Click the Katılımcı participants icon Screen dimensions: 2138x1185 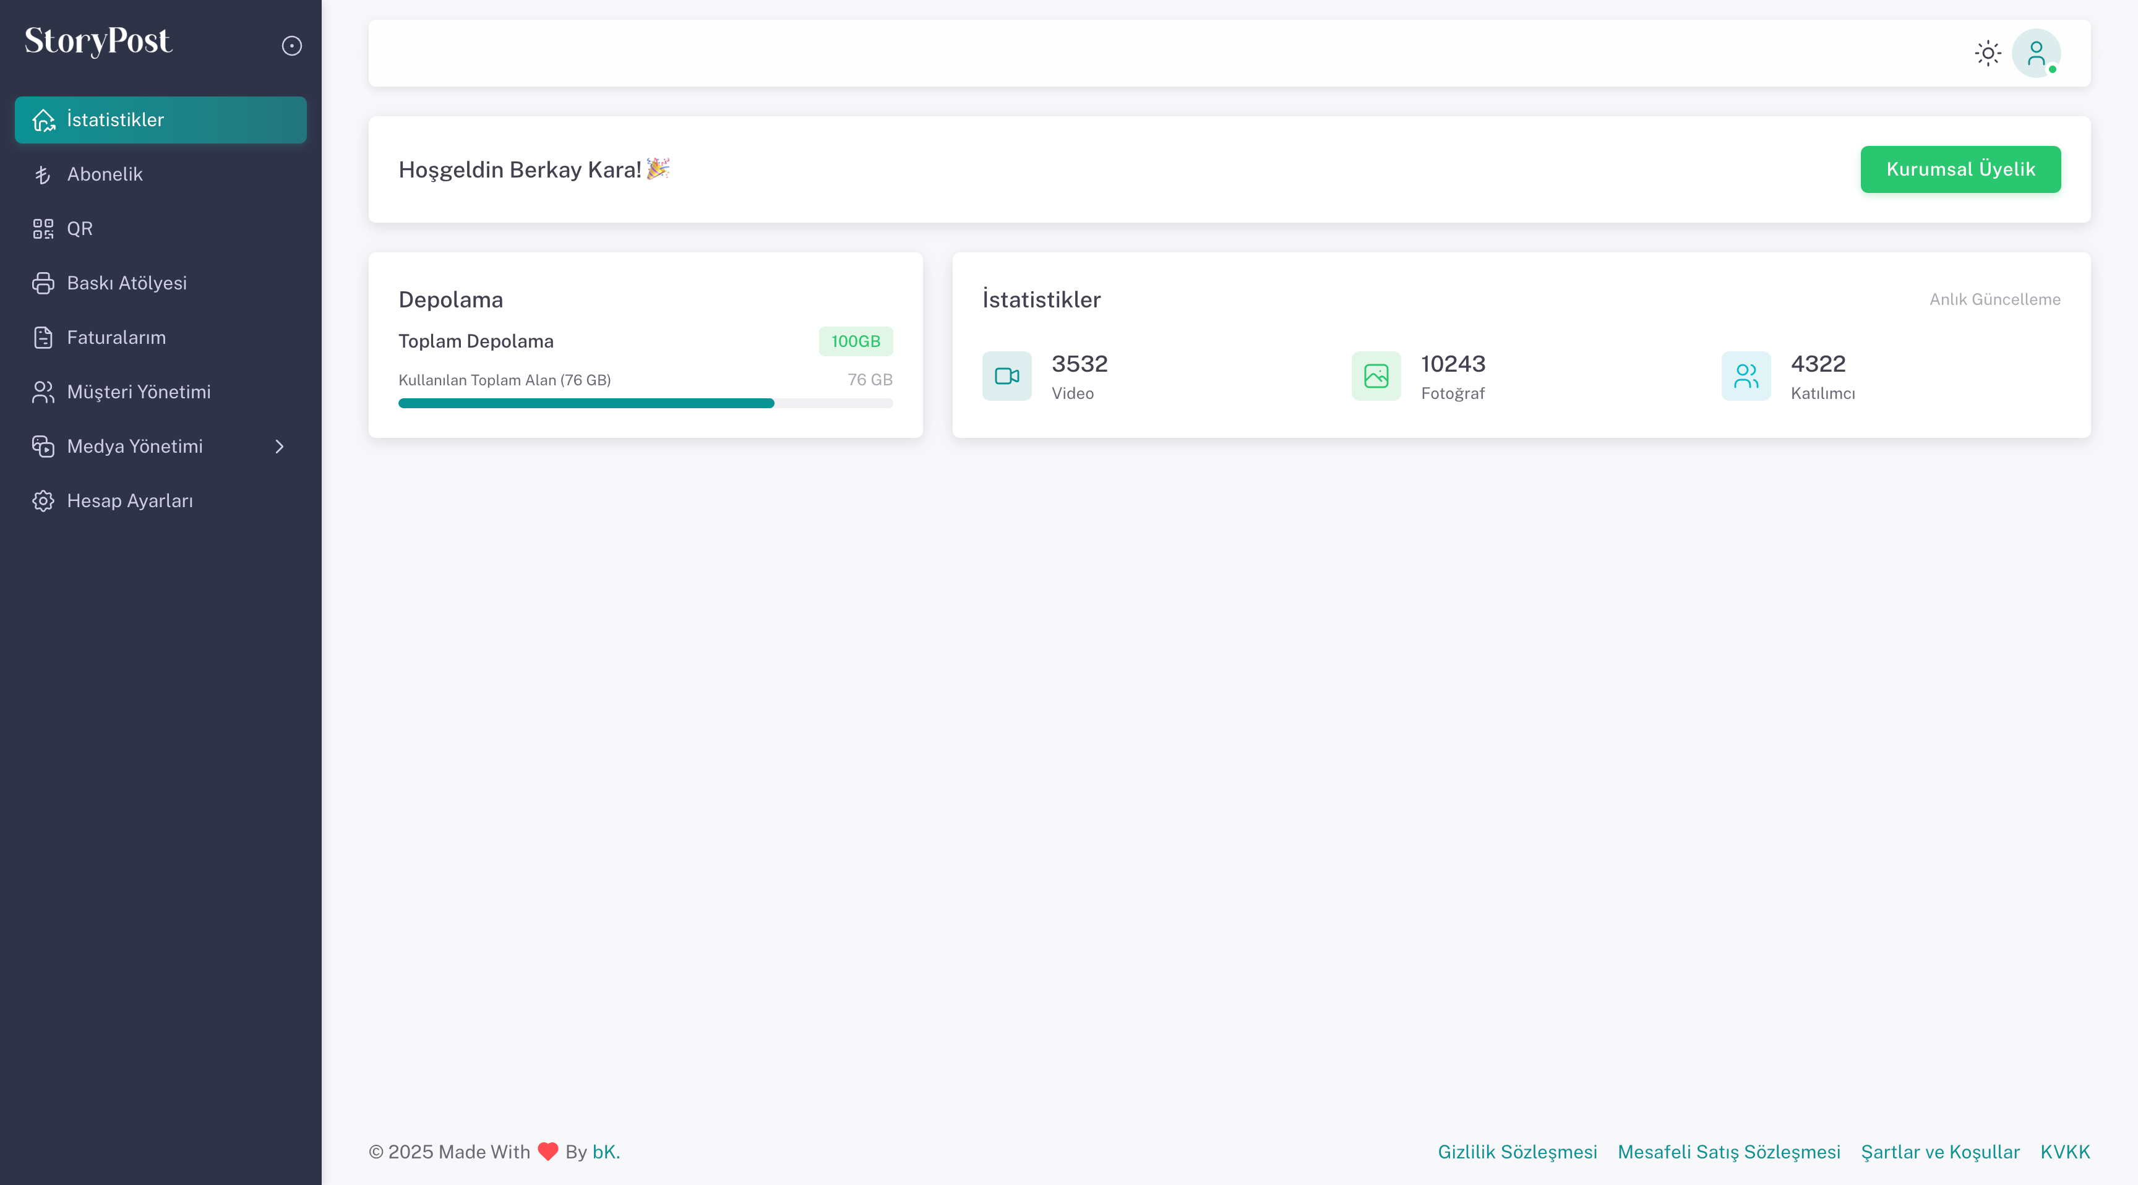1745,376
